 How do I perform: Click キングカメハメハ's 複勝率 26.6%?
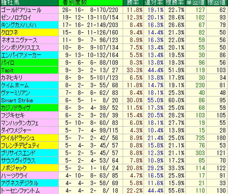tap(176, 25)
